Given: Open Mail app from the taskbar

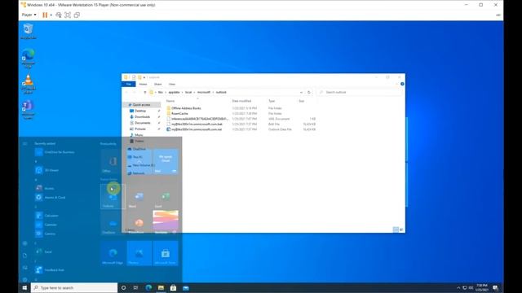Looking at the screenshot, I should coord(186,287).
